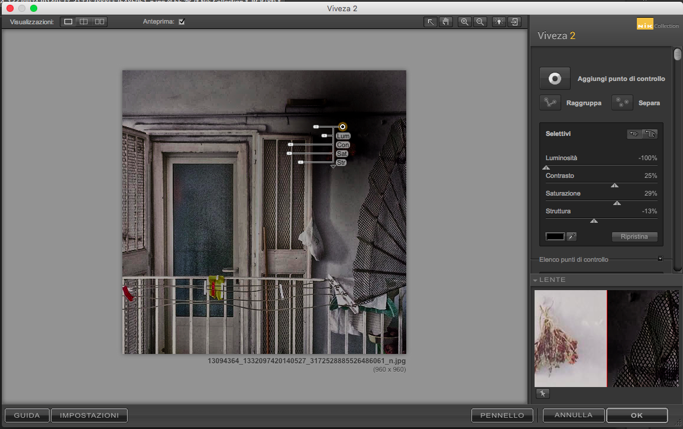Click the Ripristina reset button

tap(635, 236)
